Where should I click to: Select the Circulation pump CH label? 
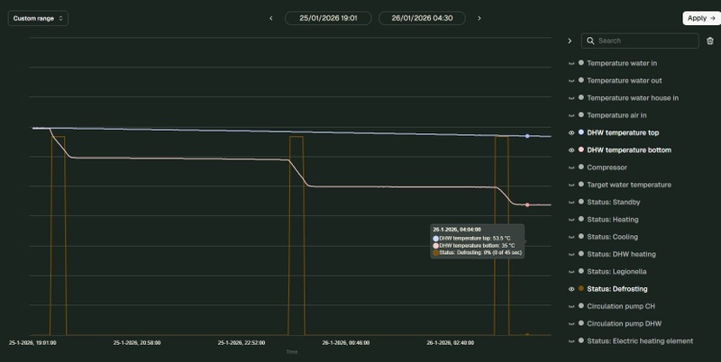pyautogui.click(x=621, y=306)
